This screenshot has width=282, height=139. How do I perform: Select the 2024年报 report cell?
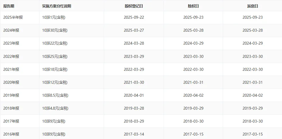(11, 30)
